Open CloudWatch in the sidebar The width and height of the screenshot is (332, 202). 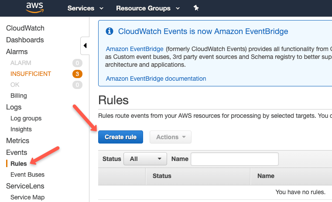pyautogui.click(x=25, y=28)
